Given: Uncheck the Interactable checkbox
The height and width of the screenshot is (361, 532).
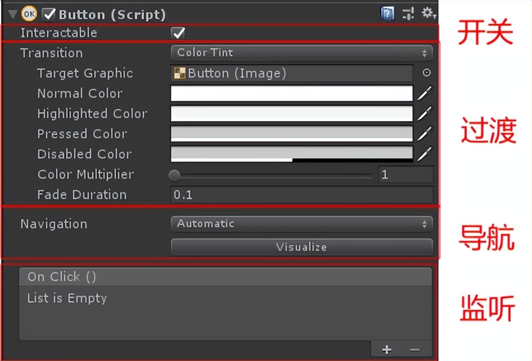Looking at the screenshot, I should (178, 33).
